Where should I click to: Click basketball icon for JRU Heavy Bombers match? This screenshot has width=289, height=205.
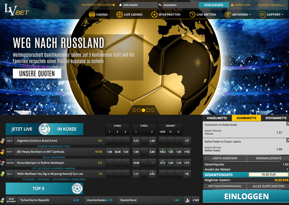click(2, 152)
